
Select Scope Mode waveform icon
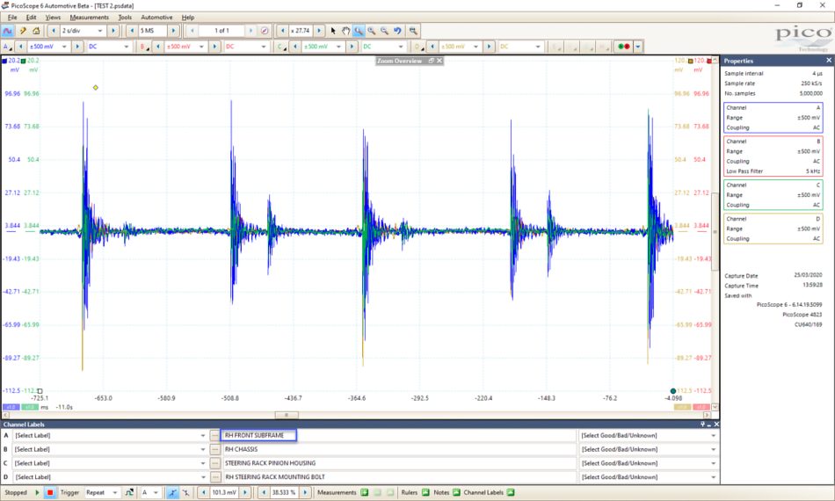7,31
